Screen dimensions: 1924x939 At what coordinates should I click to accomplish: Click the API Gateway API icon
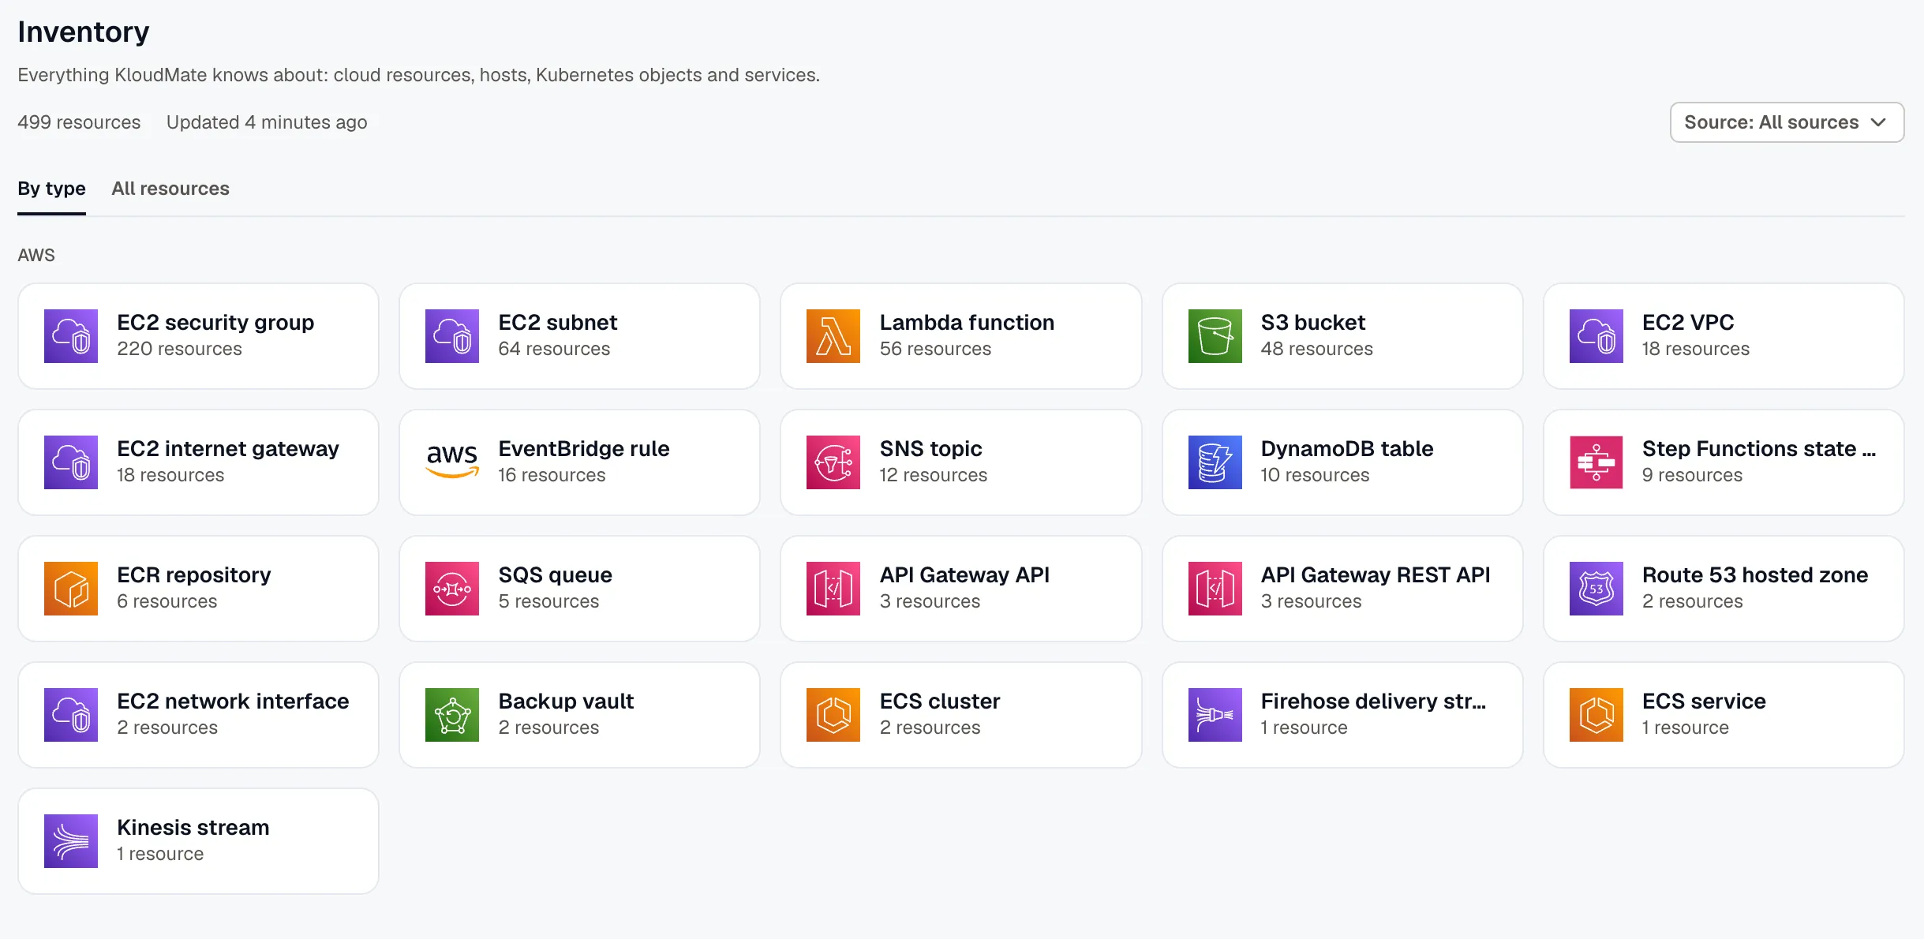833,589
